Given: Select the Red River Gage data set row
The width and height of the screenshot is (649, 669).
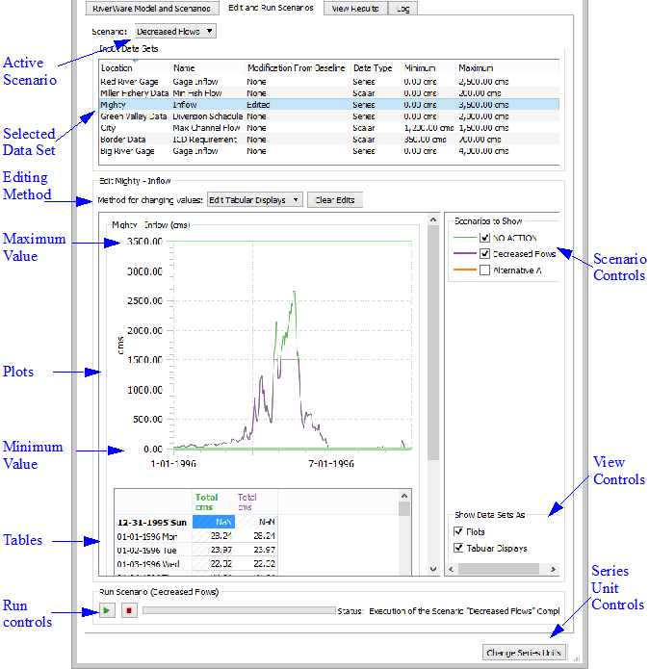Looking at the screenshot, I should (135, 82).
